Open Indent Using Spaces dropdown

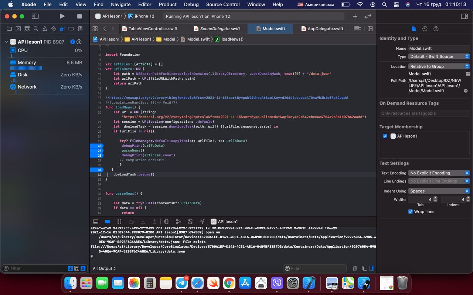point(439,191)
